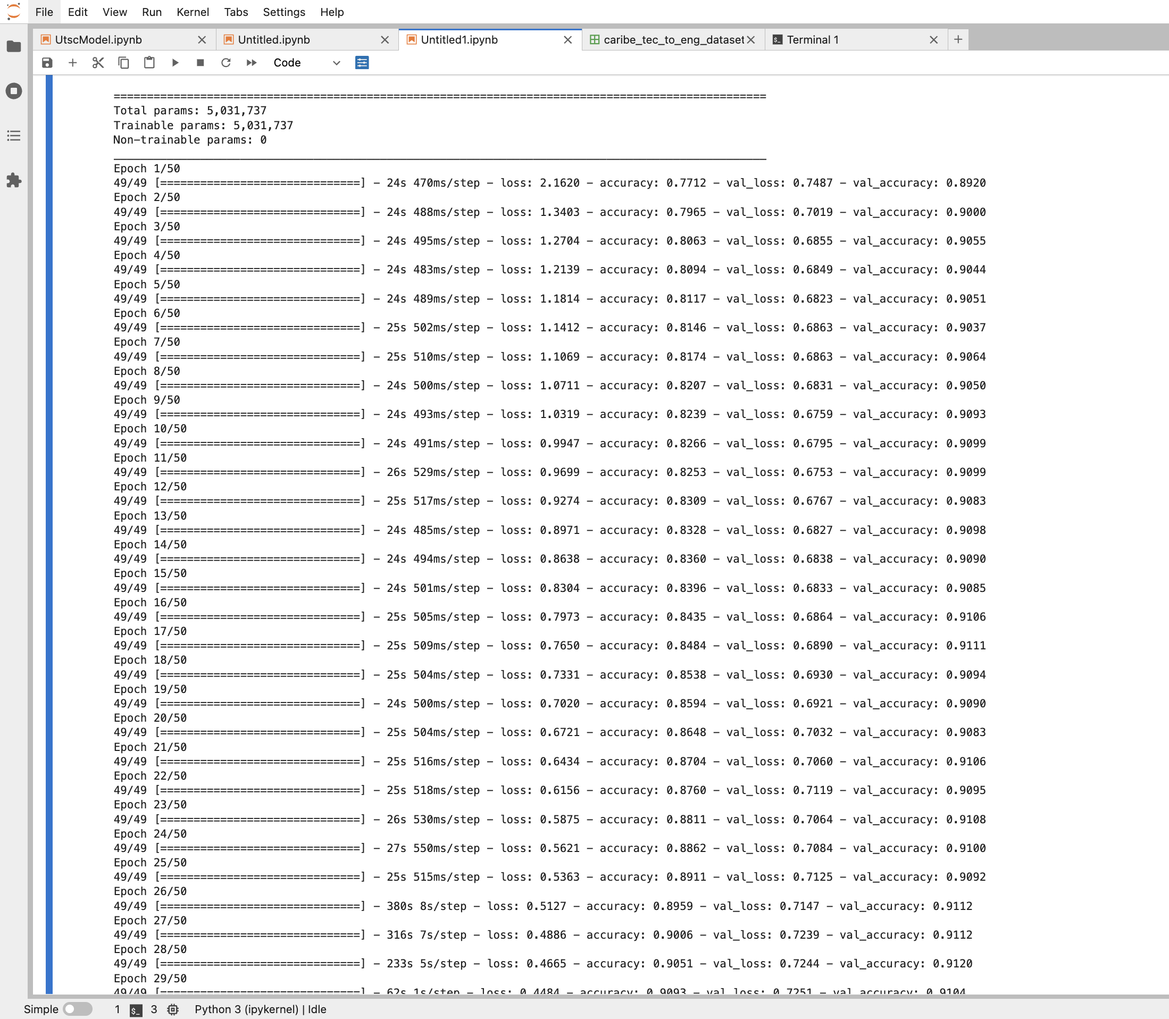Open the Kernel menu
This screenshot has height=1019, width=1169.
192,12
